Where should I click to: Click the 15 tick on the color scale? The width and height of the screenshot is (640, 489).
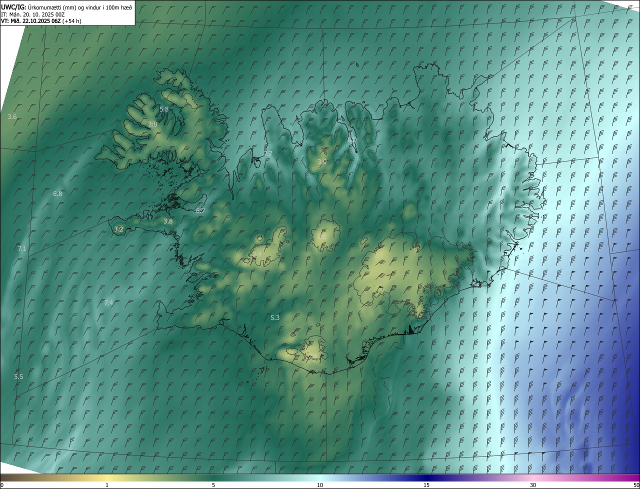click(x=426, y=485)
